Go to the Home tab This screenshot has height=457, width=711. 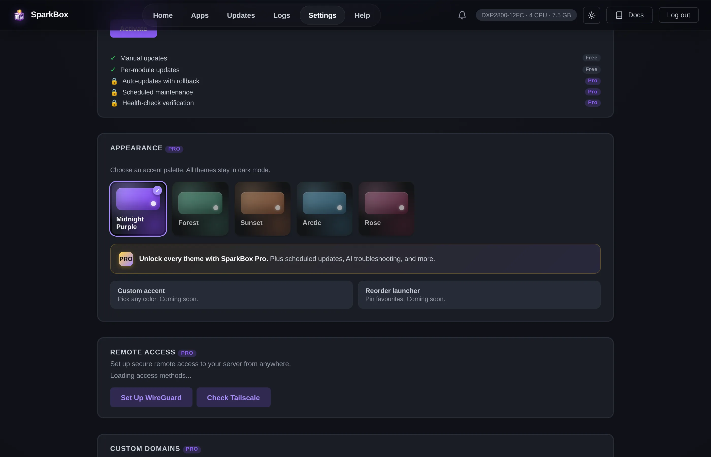click(163, 15)
